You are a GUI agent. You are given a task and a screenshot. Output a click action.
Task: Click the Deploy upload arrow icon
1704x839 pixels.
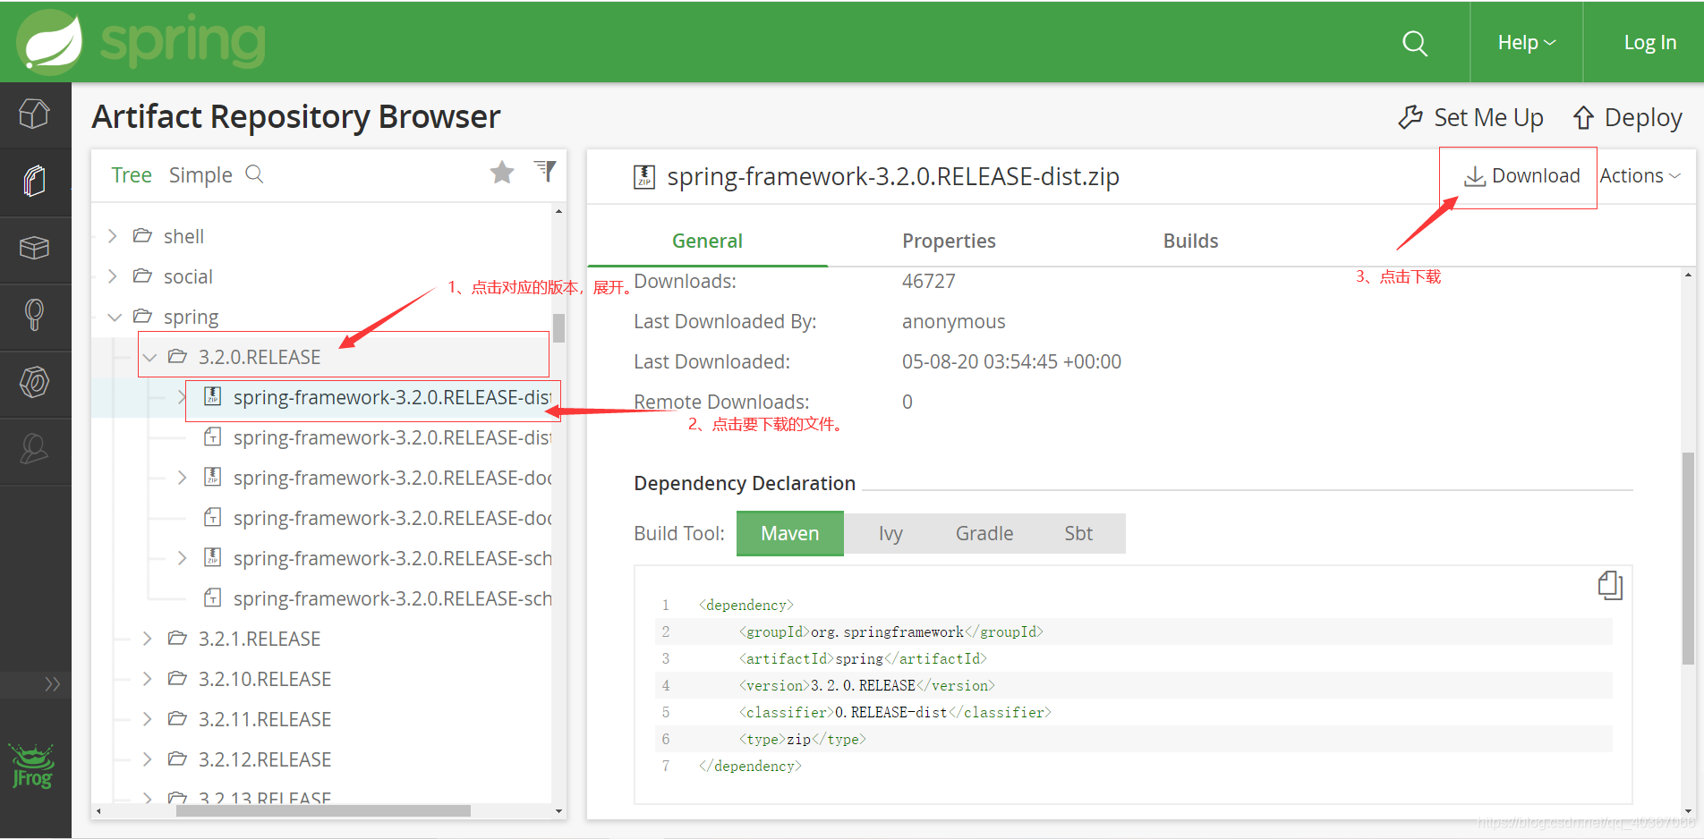click(1584, 118)
